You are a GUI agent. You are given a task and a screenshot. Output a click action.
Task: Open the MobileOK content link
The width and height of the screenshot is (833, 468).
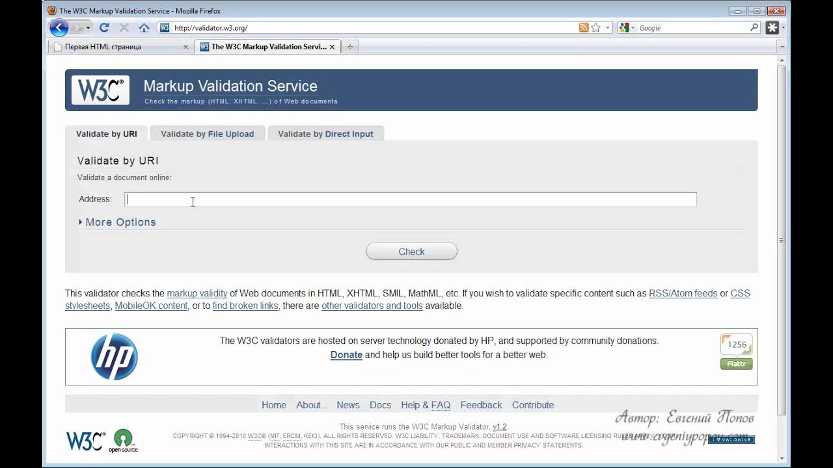pyautogui.click(x=151, y=306)
